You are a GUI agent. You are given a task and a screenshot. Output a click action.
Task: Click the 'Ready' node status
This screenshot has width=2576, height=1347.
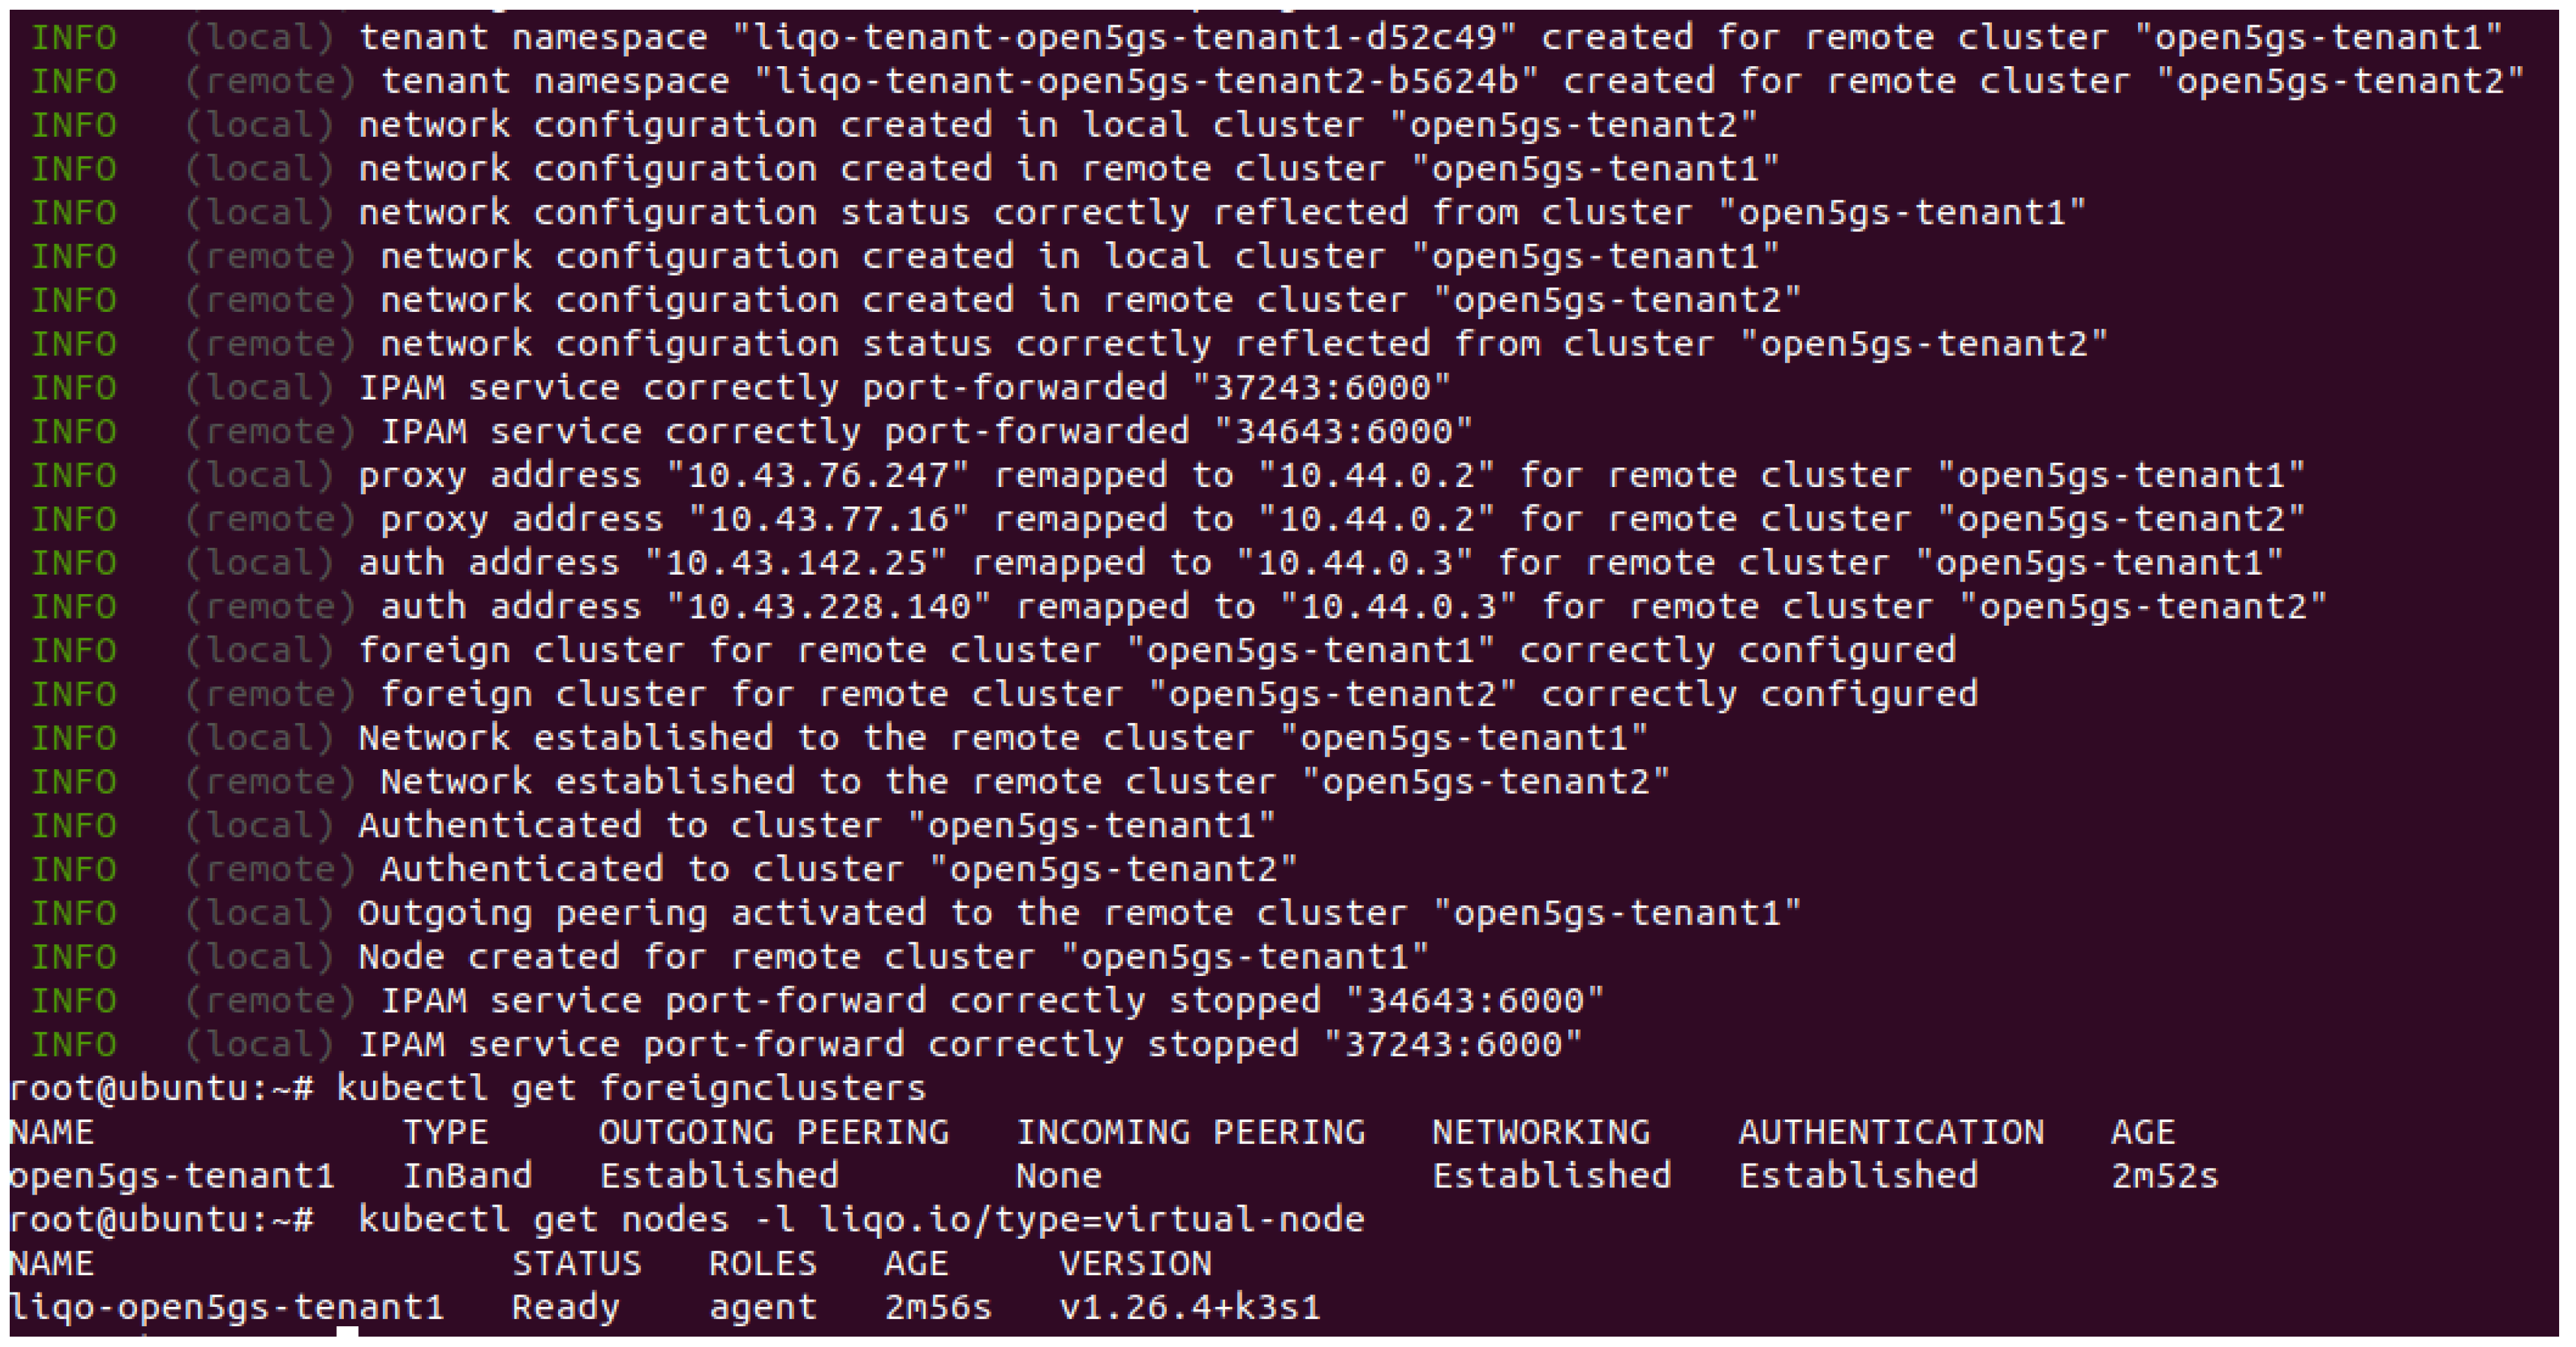(x=565, y=1308)
